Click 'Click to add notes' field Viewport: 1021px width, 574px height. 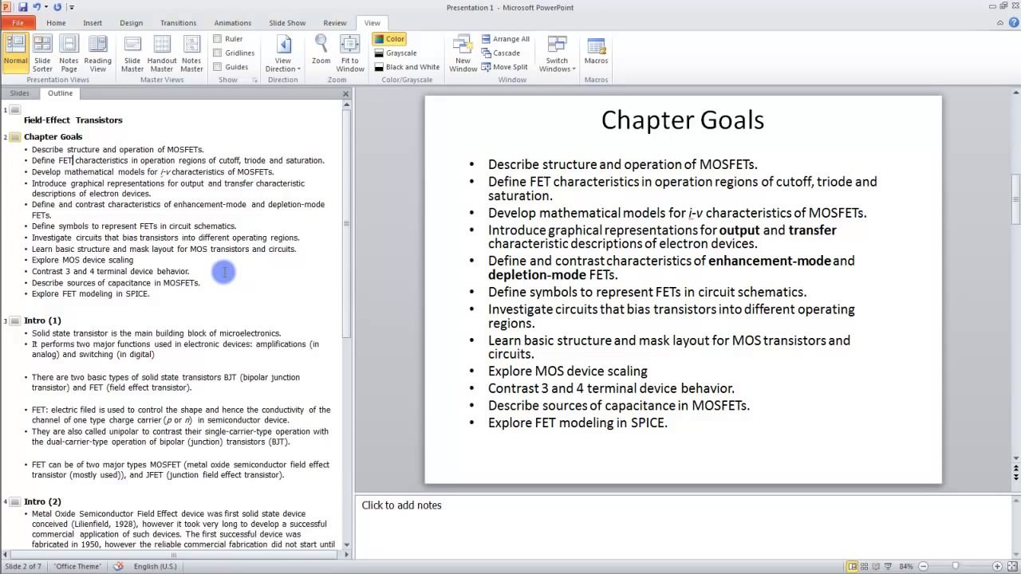[401, 505]
